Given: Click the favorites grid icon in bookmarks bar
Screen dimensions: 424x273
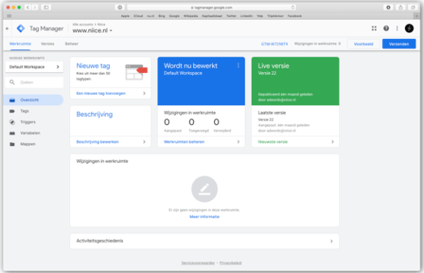Looking at the screenshot, I should pos(9,16).
